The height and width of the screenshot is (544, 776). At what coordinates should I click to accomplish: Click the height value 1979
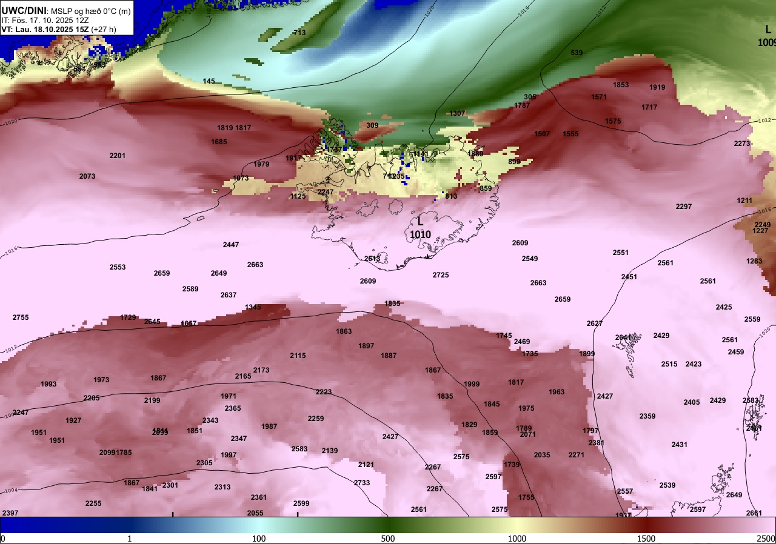(x=261, y=164)
